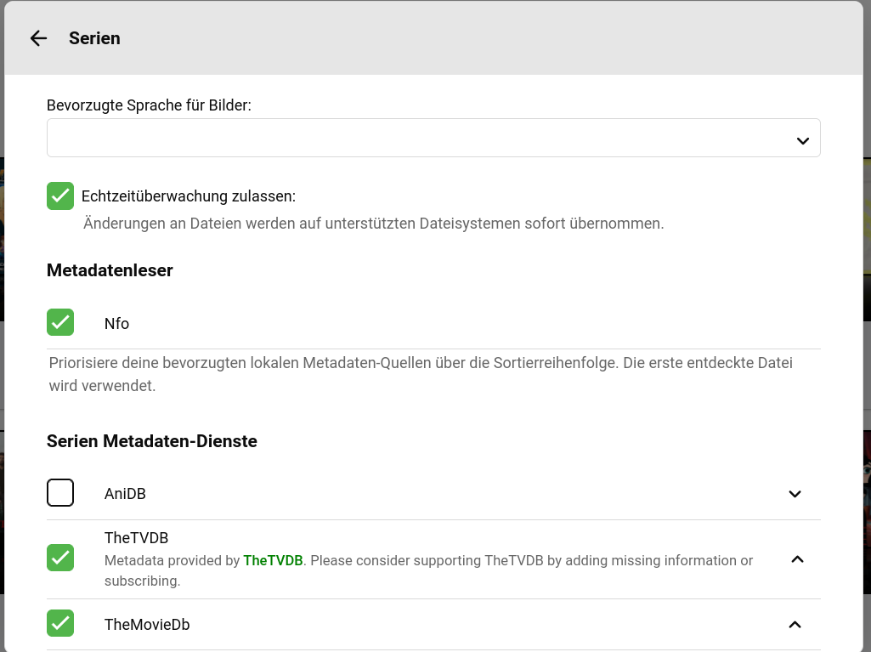
Task: Move TheMovieDb up with chevron arrow
Action: (795, 625)
